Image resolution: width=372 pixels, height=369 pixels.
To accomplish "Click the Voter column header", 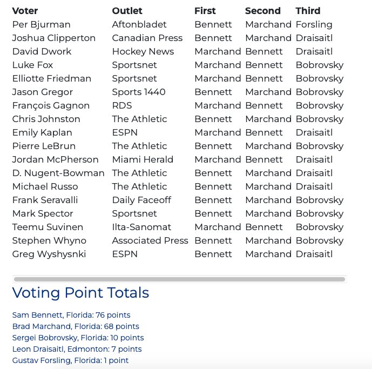I will coord(25,11).
